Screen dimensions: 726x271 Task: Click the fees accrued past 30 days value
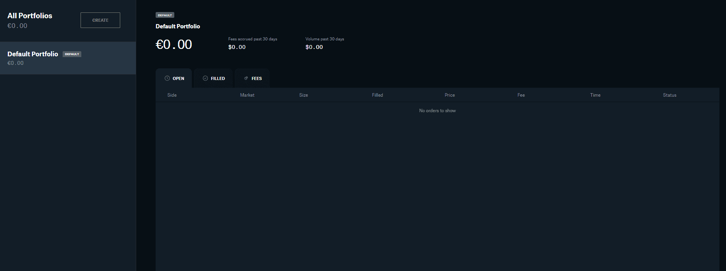click(x=237, y=47)
